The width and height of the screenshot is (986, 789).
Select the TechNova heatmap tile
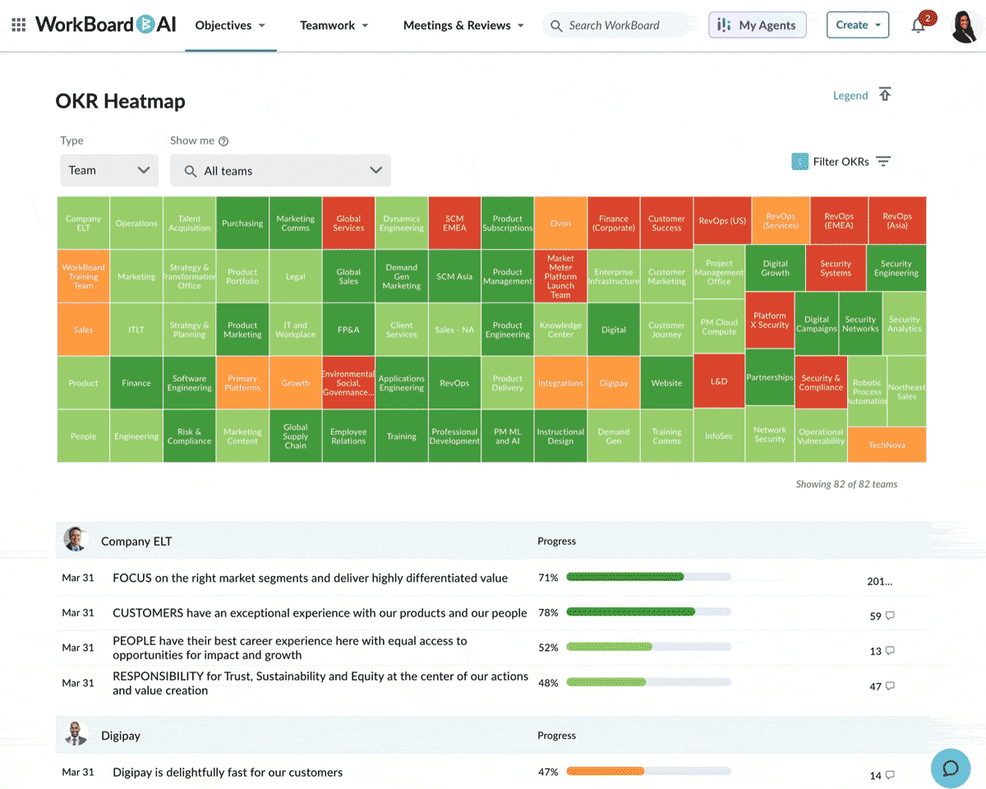click(x=887, y=445)
